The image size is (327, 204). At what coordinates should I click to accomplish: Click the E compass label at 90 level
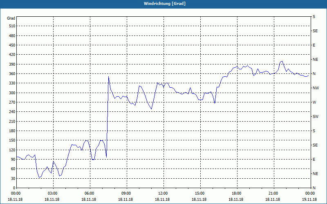pyautogui.click(x=314, y=160)
